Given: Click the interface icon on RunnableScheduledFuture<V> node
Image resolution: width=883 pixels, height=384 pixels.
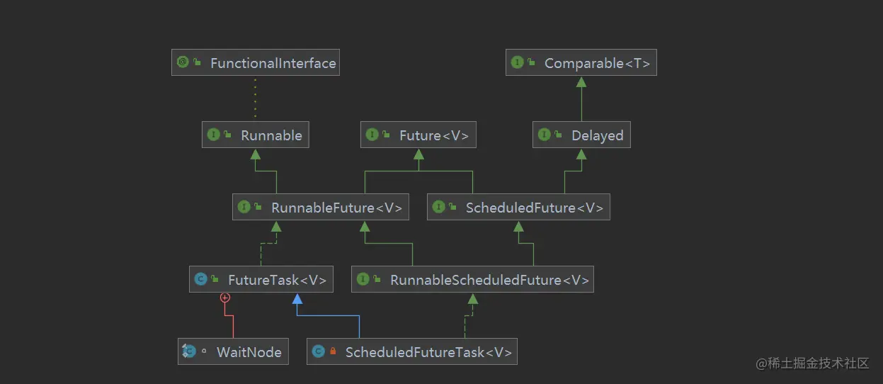Looking at the screenshot, I should tap(363, 279).
